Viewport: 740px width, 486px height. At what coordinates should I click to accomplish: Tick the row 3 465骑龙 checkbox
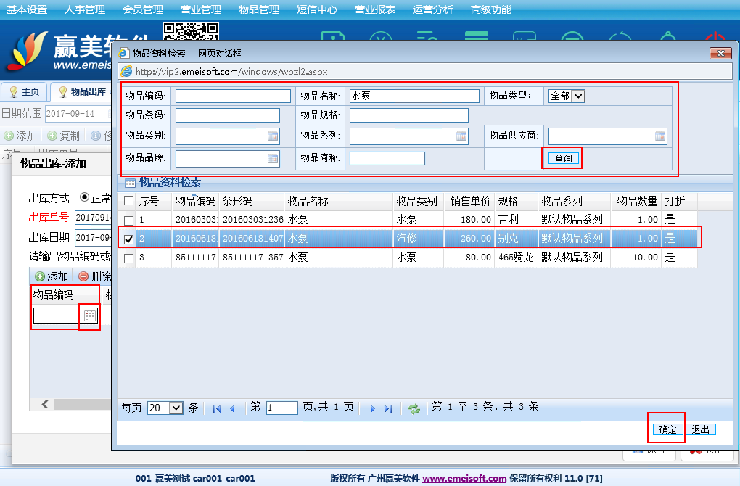[x=128, y=258]
